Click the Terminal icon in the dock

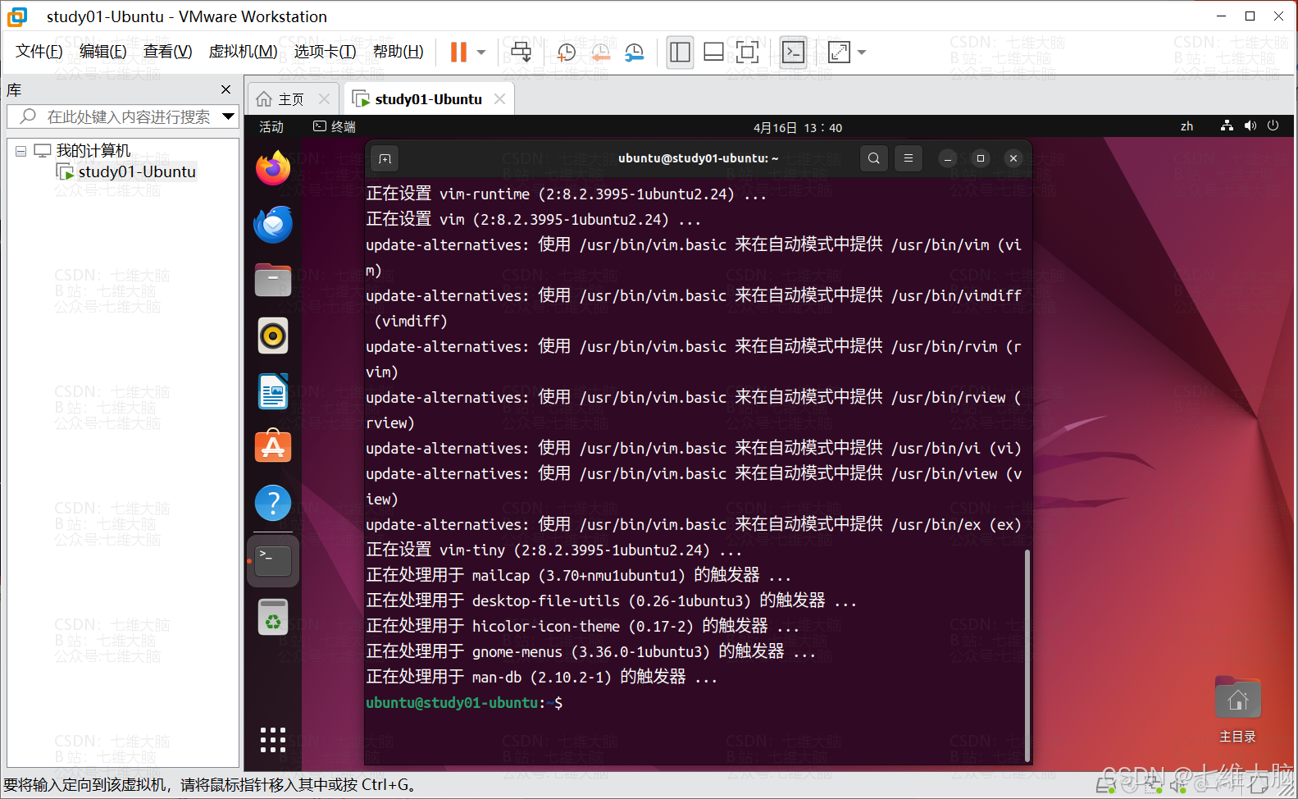coord(273,561)
